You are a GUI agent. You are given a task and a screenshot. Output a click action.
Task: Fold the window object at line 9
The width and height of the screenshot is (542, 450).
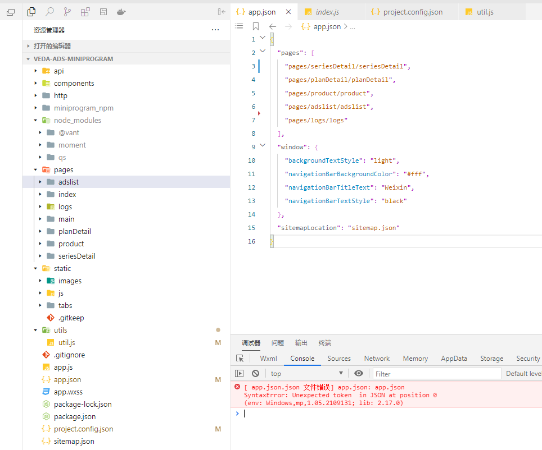263,145
